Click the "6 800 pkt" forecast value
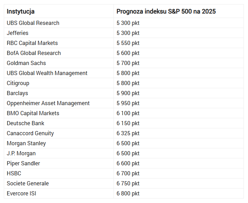This screenshot has width=248, height=203. click(x=128, y=193)
